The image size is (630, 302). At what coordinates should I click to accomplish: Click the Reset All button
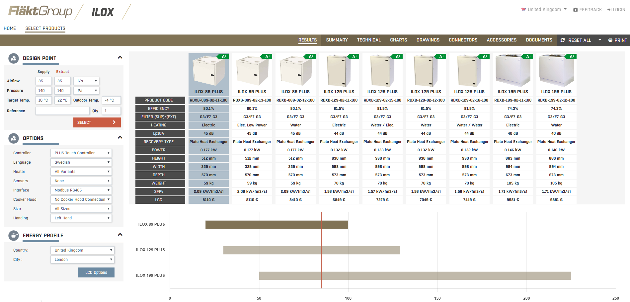point(576,40)
